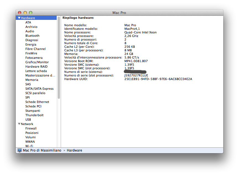Select WWAN entry
239x175 pixels.
point(30,142)
